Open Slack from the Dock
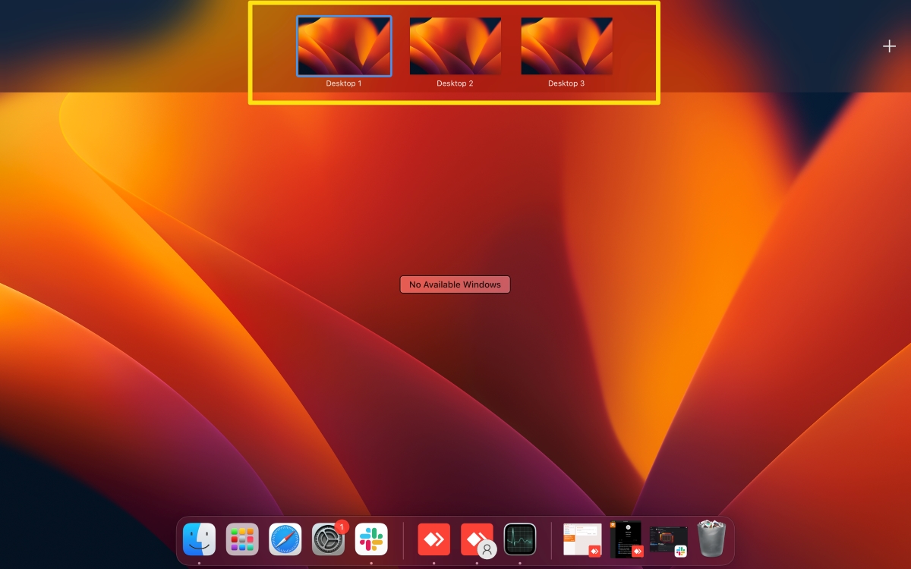Viewport: 911px width, 569px height. click(371, 539)
